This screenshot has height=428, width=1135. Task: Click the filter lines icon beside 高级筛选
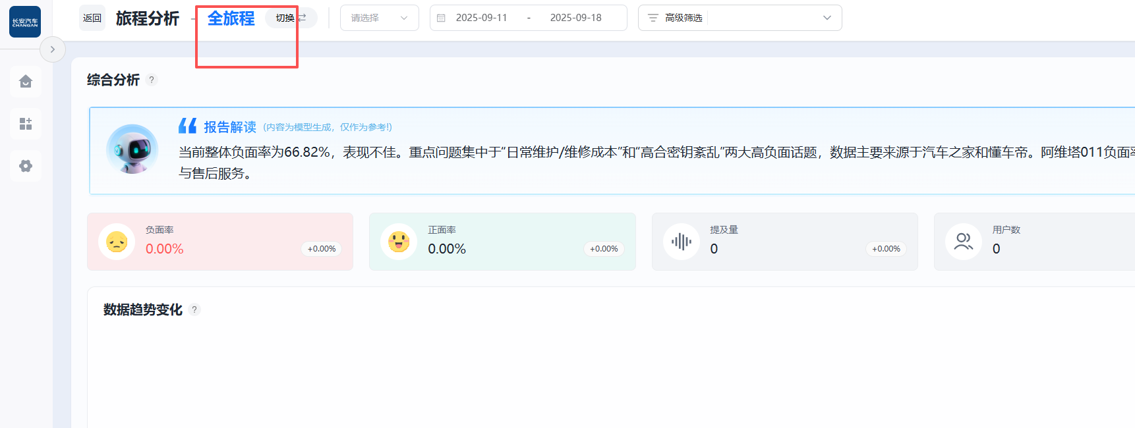[653, 18]
